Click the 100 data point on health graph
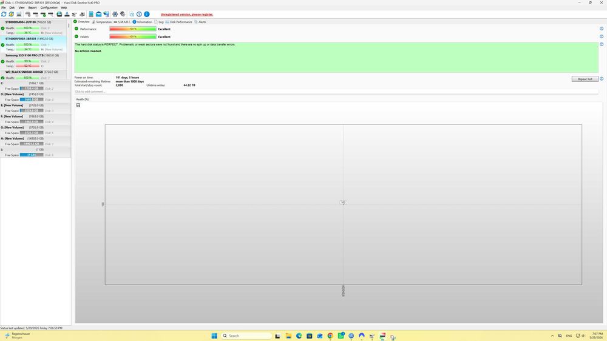This screenshot has width=607, height=341. tap(343, 203)
